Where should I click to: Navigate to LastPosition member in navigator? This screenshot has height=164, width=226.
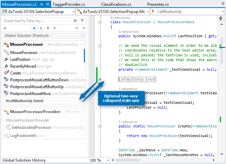pyautogui.click(x=20, y=59)
